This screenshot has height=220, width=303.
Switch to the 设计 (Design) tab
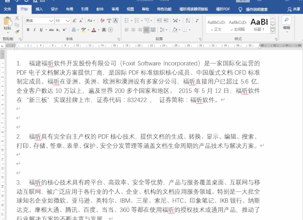tap(55, 9)
